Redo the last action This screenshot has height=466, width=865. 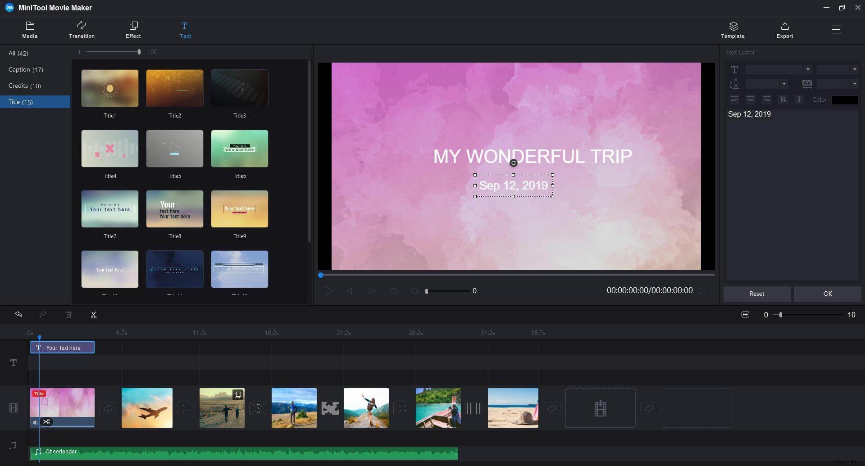[x=43, y=314]
